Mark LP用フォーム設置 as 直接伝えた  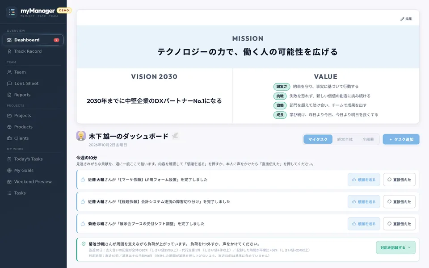[x=399, y=180]
